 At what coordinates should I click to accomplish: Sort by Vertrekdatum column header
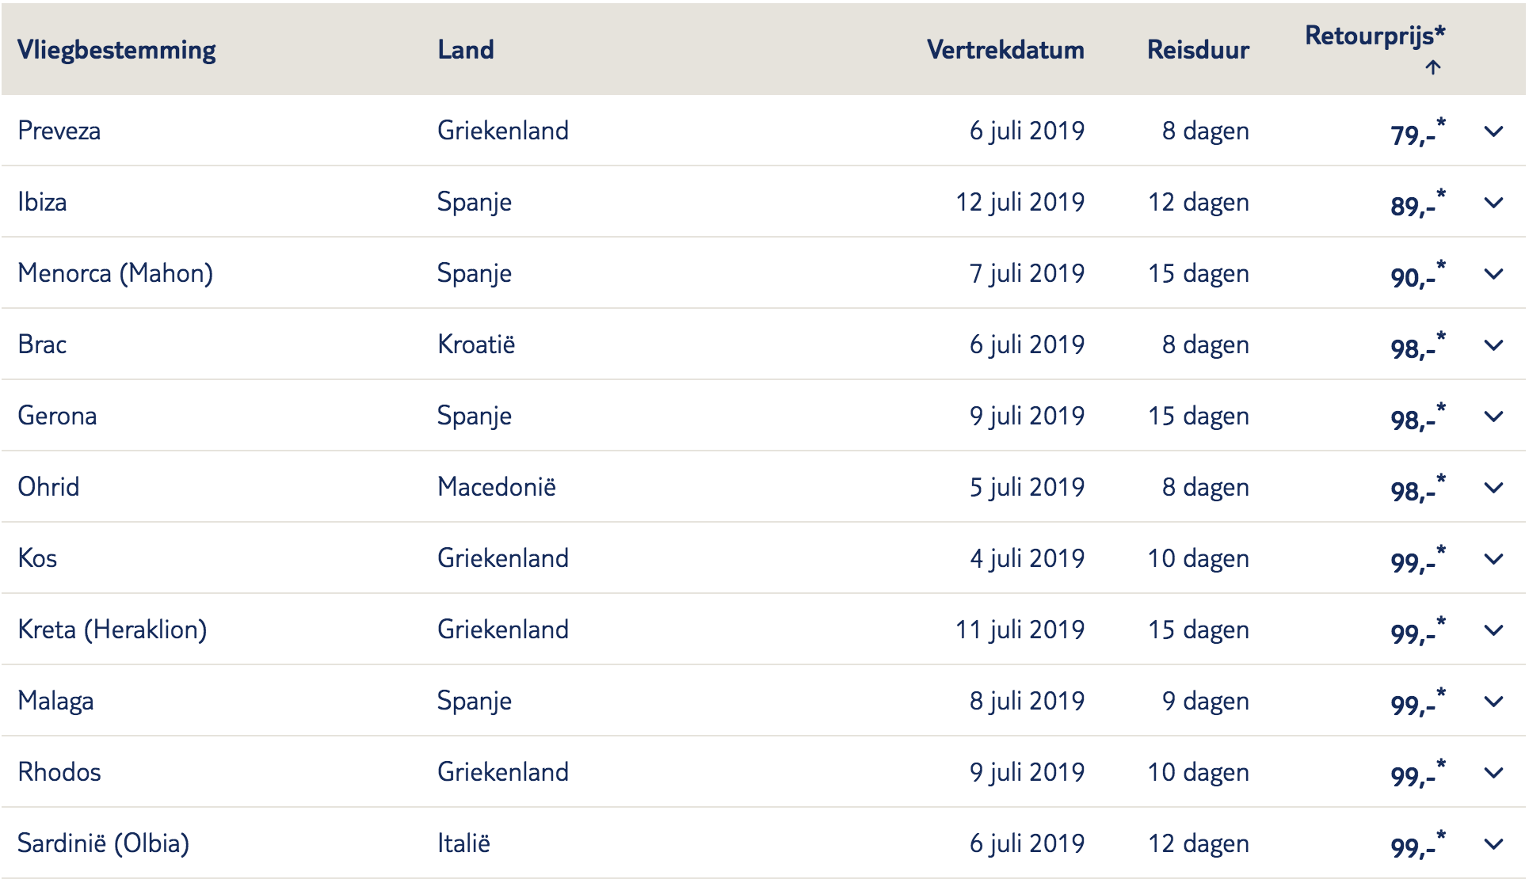tap(1005, 50)
